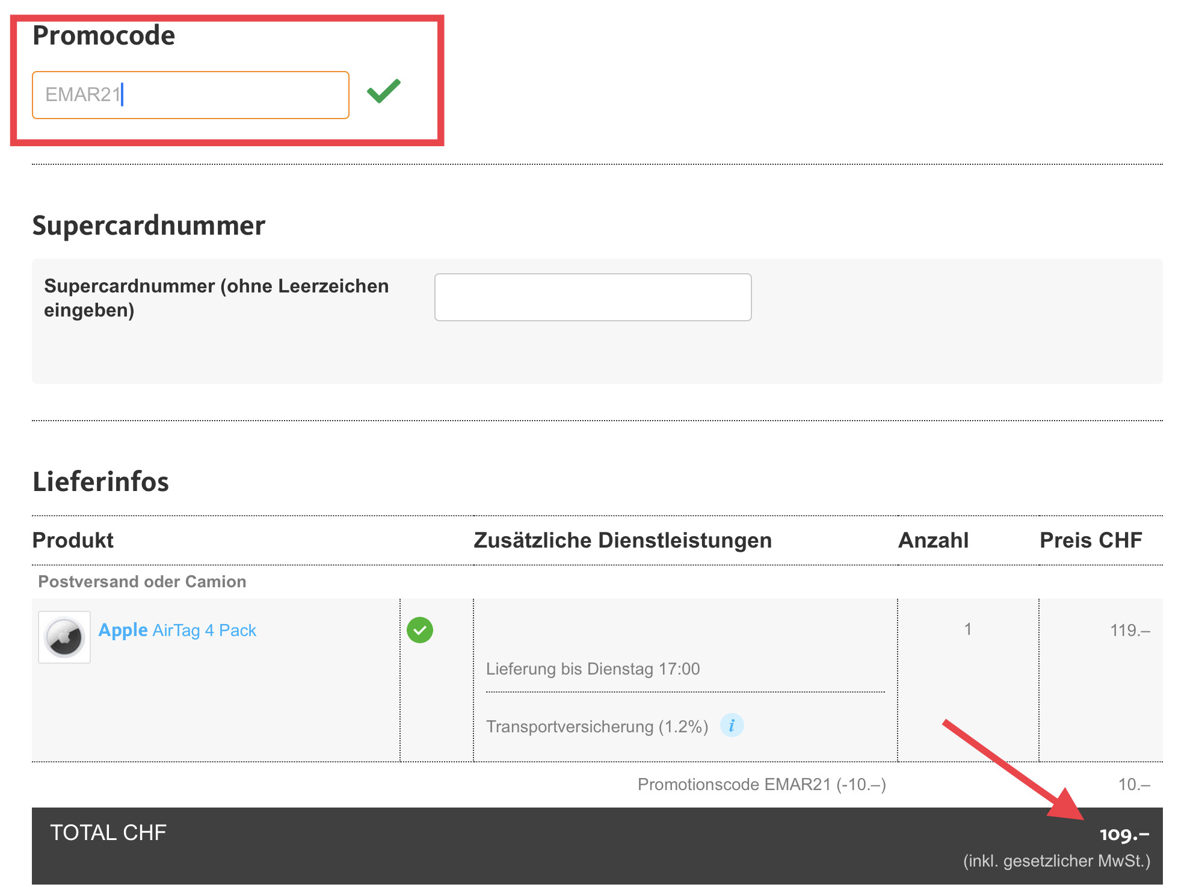The width and height of the screenshot is (1202, 896).
Task: Click the Lieferung bis Dienstag 17:00 text
Action: 593,669
